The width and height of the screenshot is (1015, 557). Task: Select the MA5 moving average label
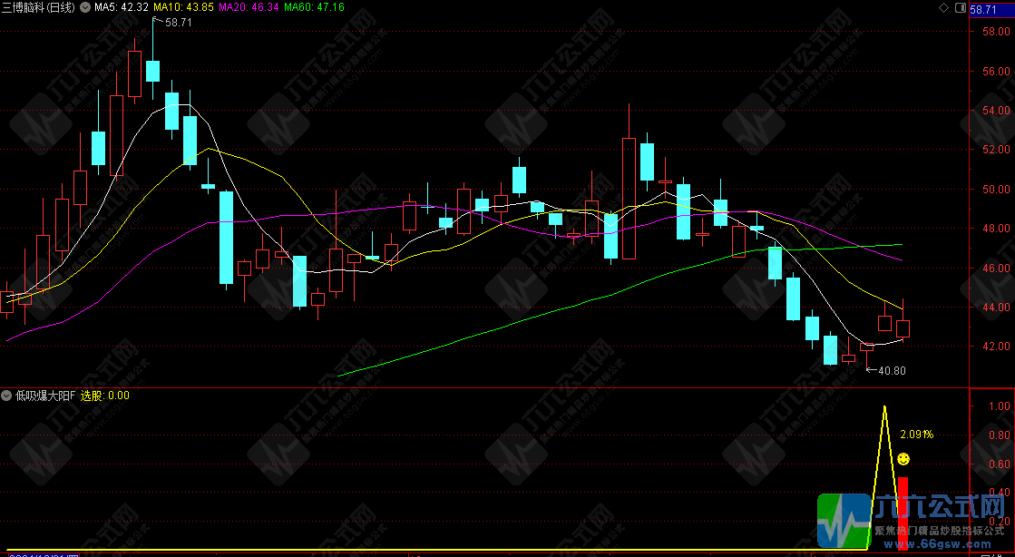[122, 7]
